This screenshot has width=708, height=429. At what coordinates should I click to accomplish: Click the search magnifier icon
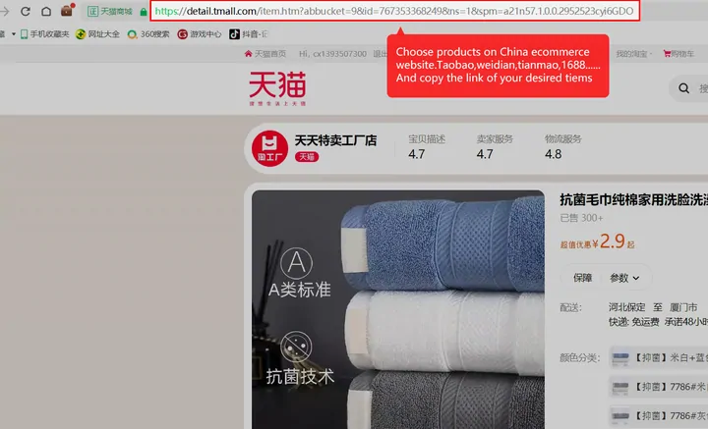pos(683,88)
